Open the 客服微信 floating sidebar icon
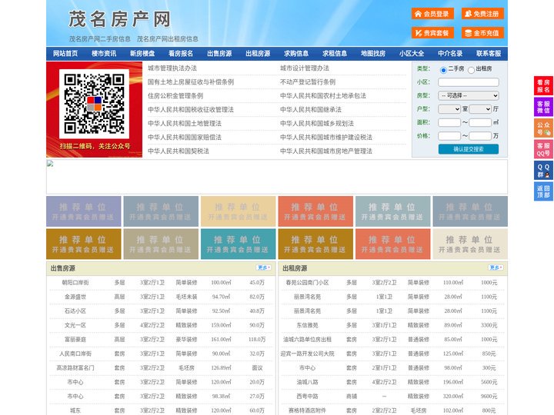The width and height of the screenshot is (554, 415). [x=543, y=107]
